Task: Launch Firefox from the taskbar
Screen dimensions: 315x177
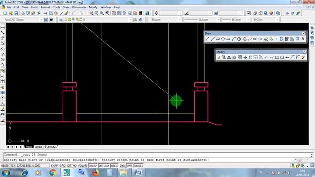Action: tap(96, 173)
